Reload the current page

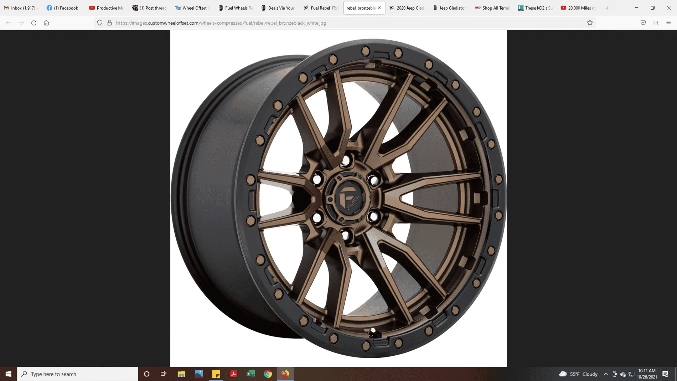(34, 23)
